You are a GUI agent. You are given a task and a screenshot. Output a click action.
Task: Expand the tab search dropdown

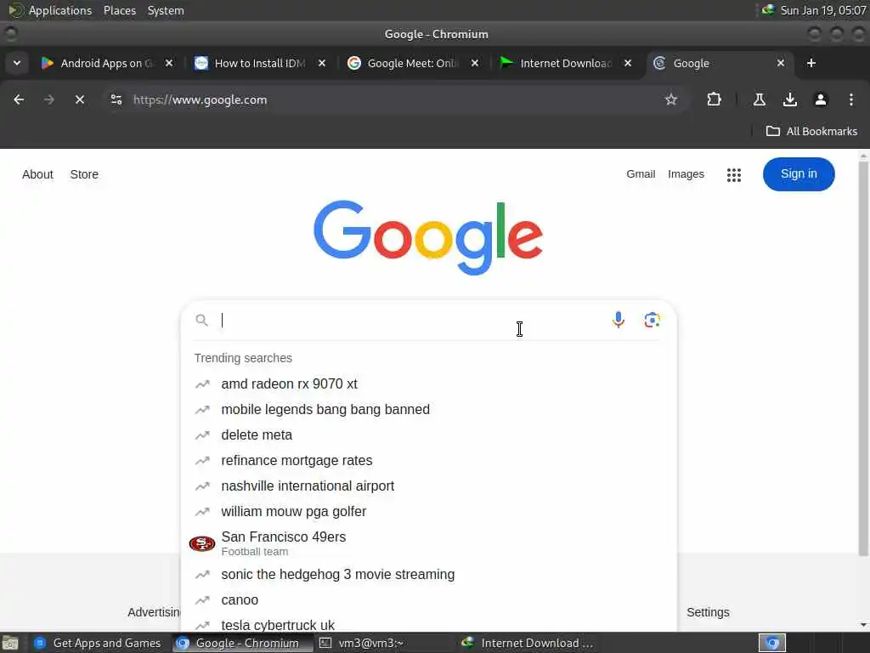(x=17, y=63)
